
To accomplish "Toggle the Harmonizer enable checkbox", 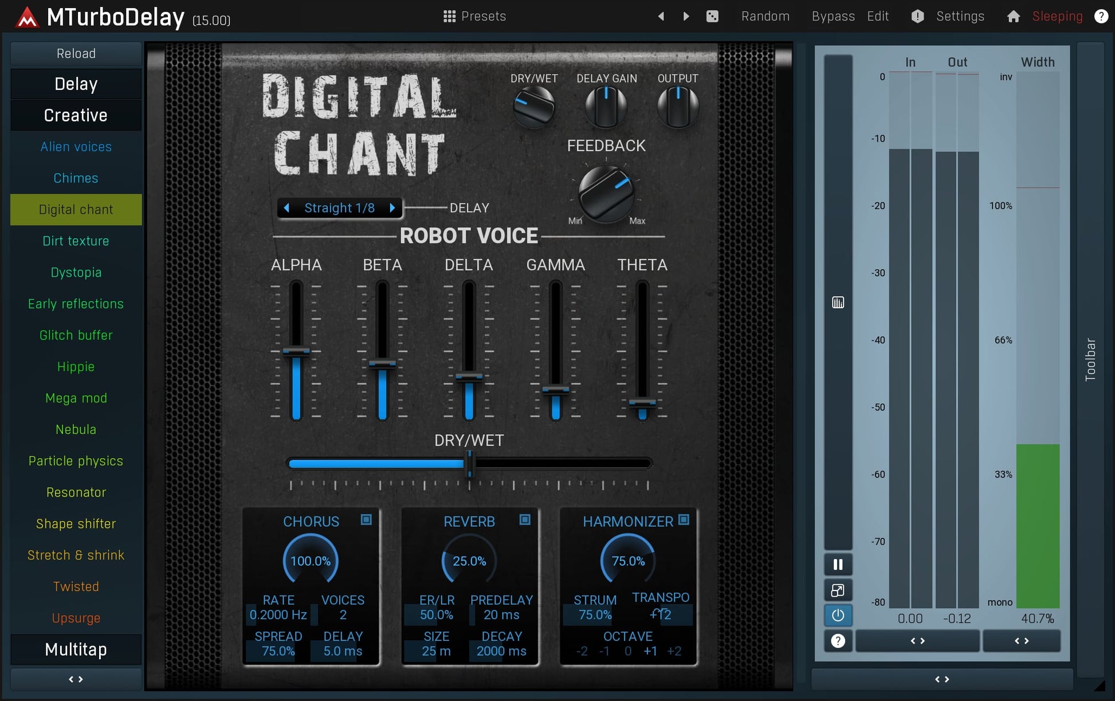I will [x=683, y=519].
